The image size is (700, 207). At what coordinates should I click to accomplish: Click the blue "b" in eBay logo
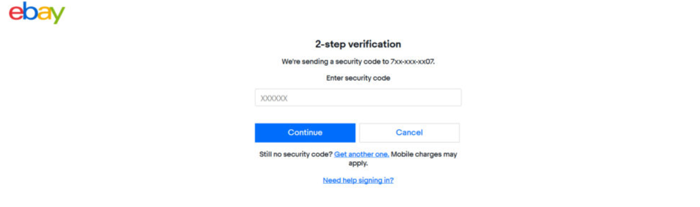(x=30, y=11)
